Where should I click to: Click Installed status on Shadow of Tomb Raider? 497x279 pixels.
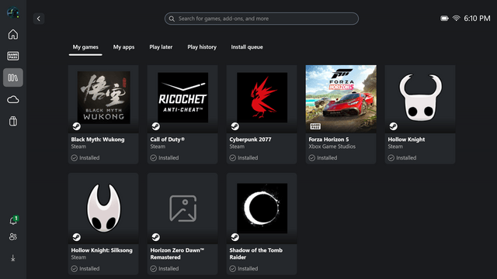[244, 269]
